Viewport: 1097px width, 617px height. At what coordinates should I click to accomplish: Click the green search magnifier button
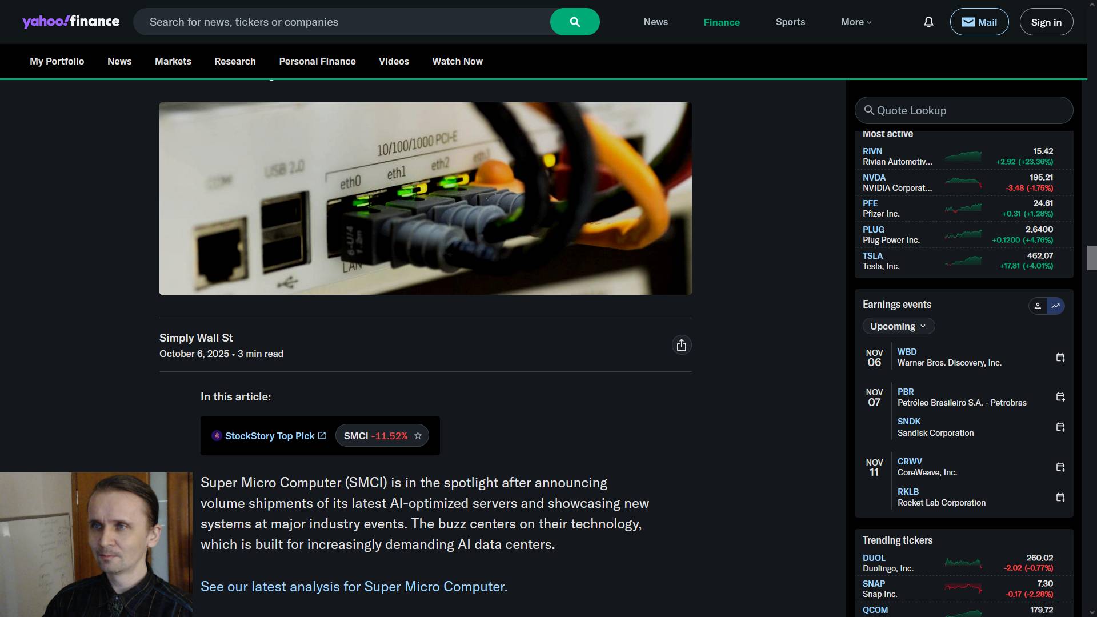click(574, 22)
